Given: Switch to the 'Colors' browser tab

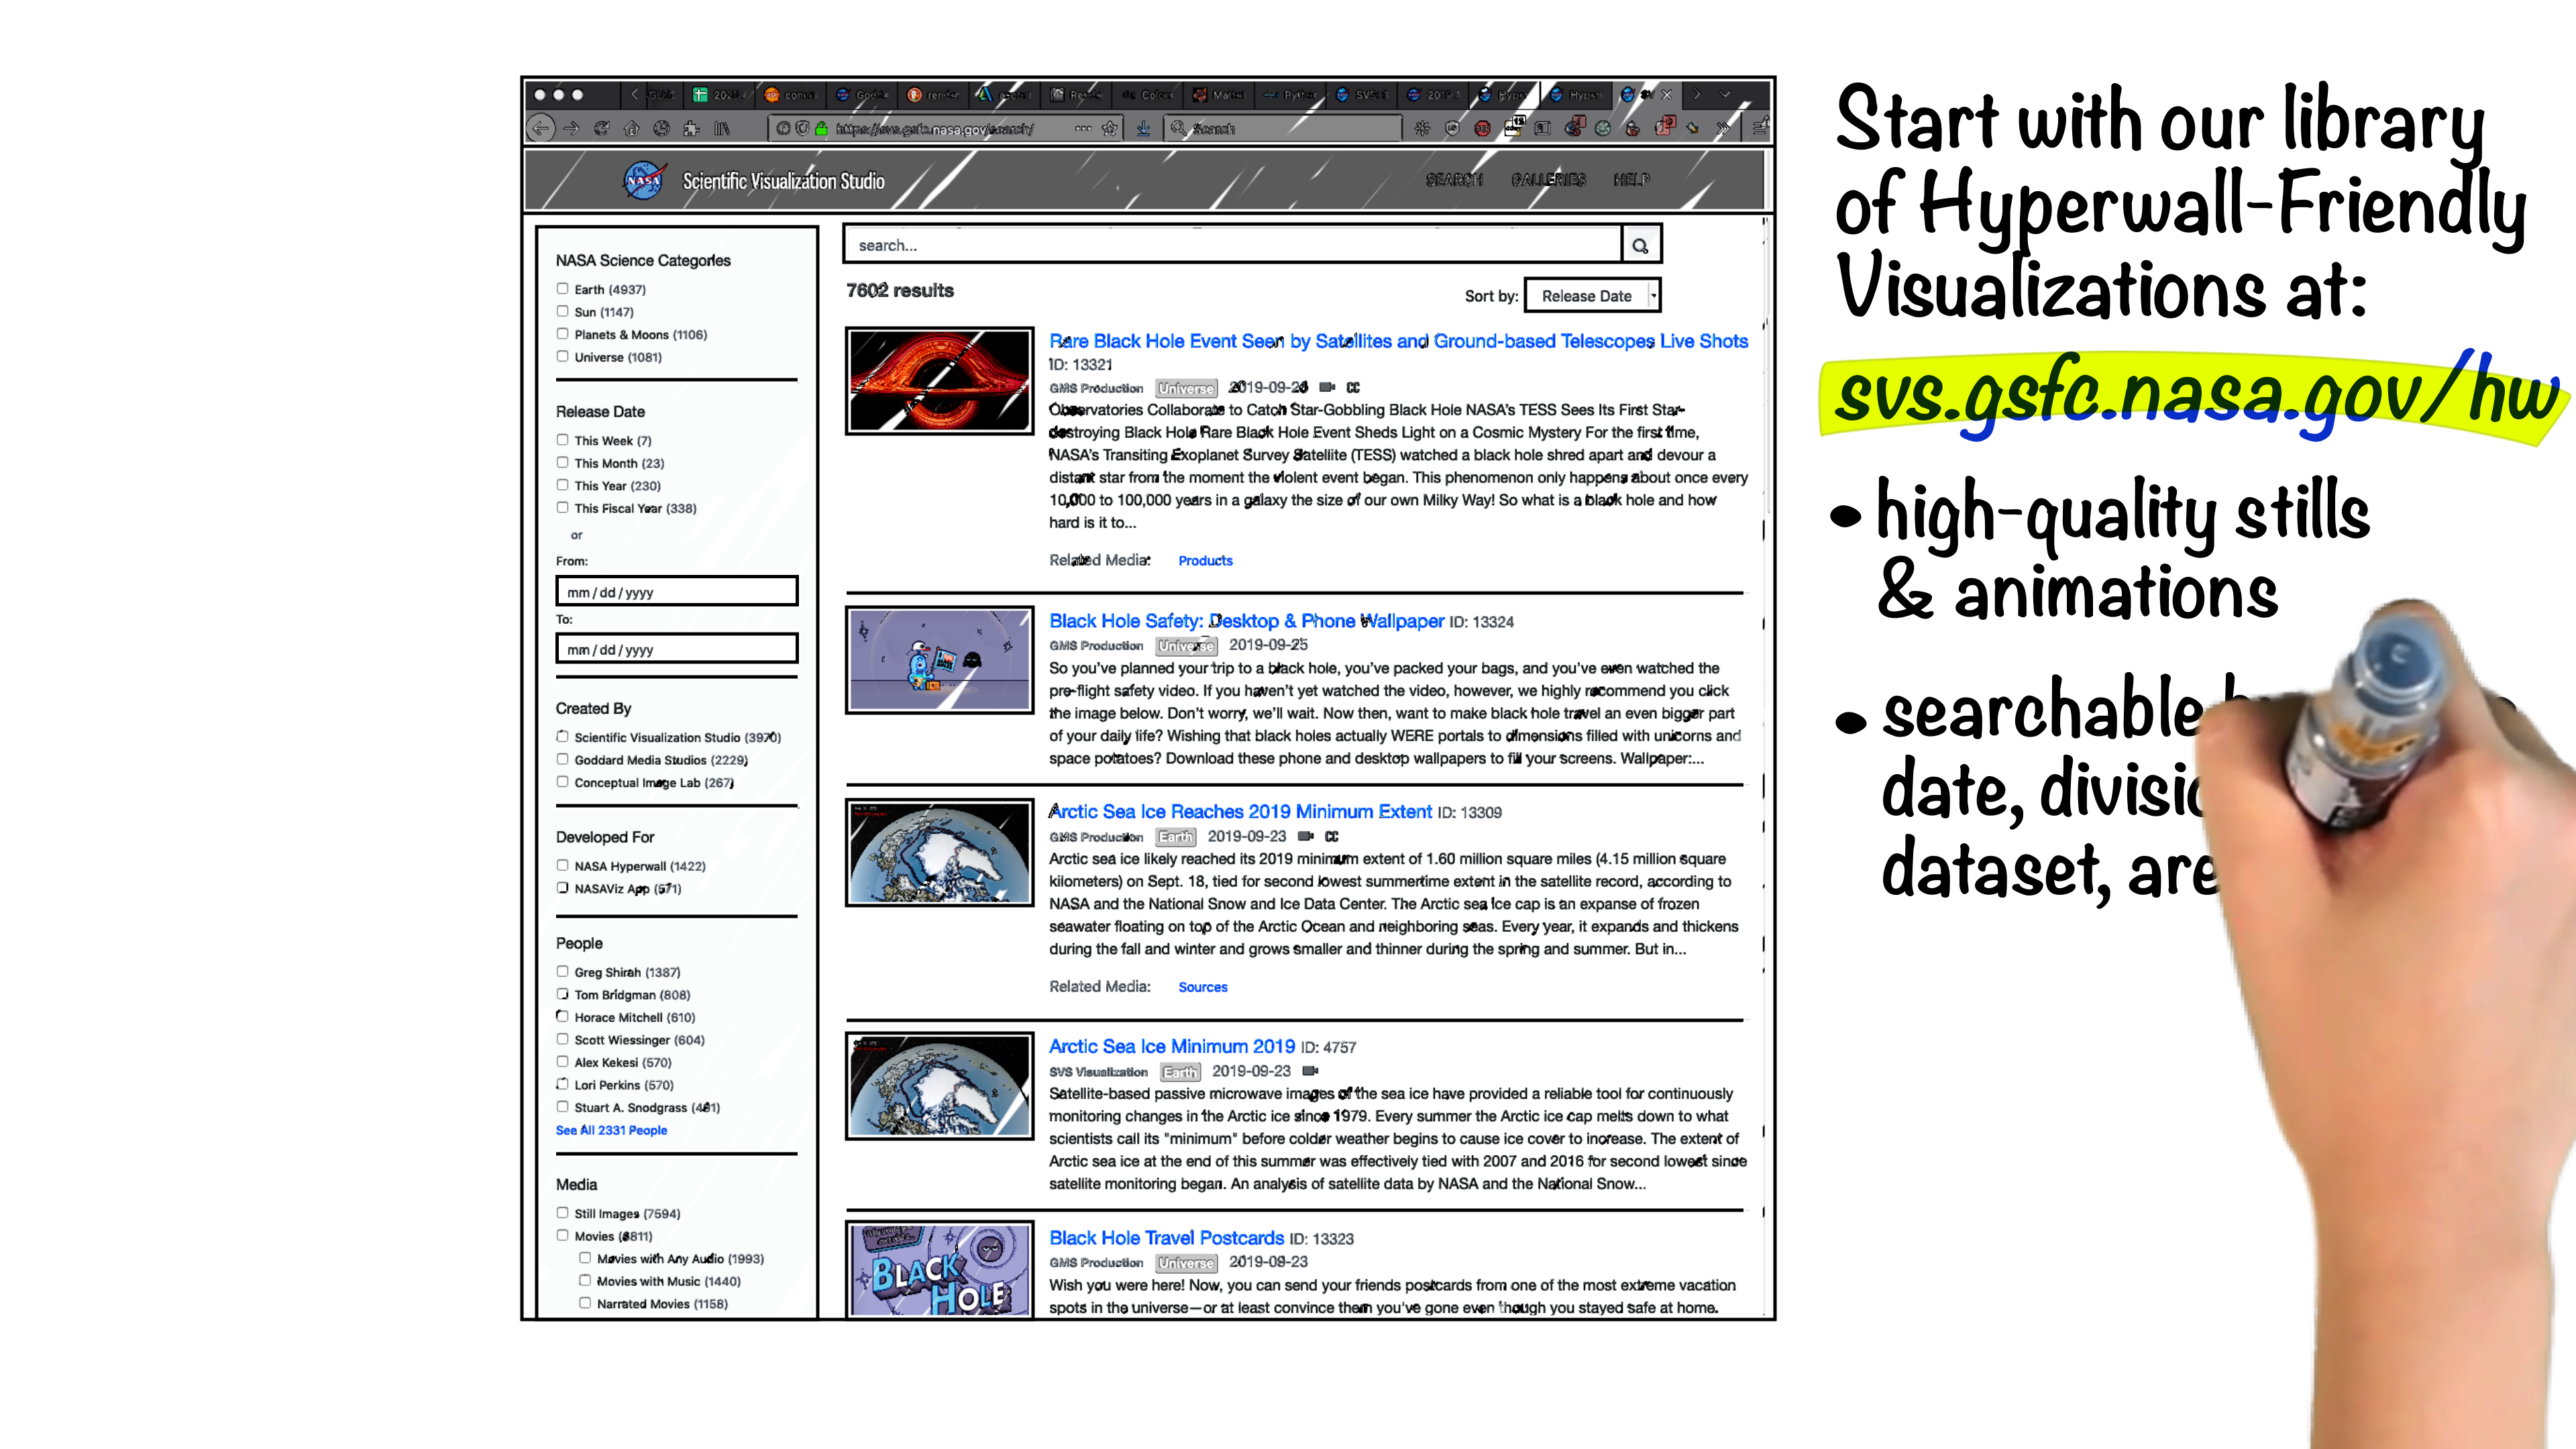Looking at the screenshot, I should [x=1148, y=95].
